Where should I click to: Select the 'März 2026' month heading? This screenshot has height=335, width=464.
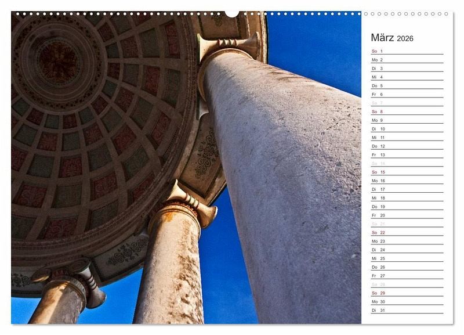392,38
